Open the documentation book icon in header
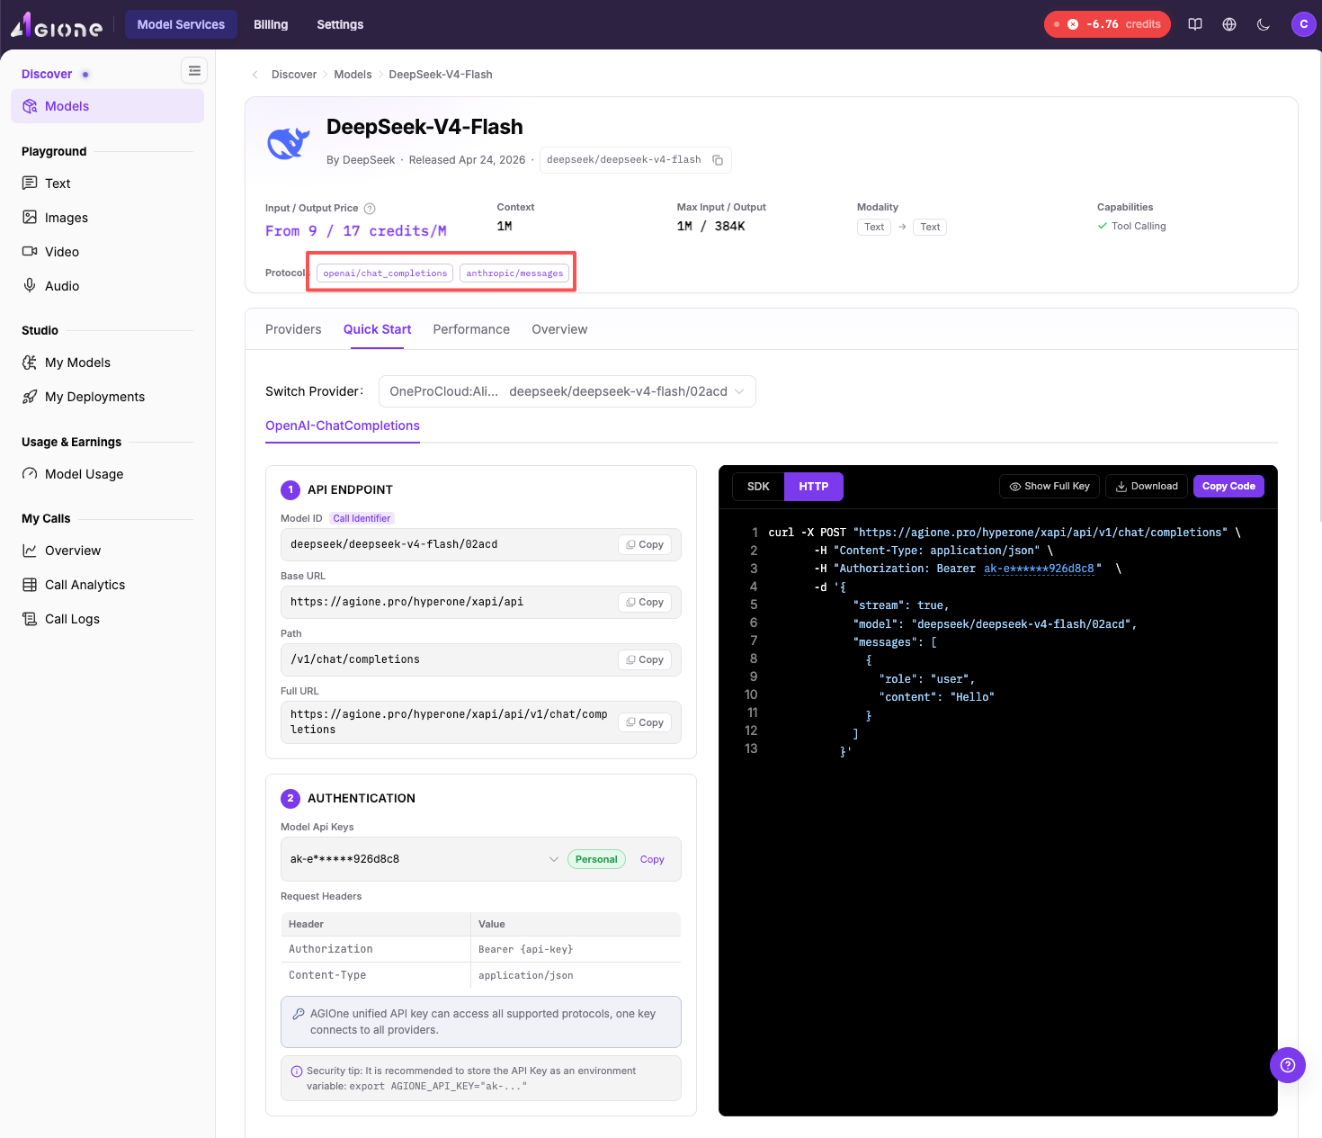The height and width of the screenshot is (1138, 1322). pyautogui.click(x=1195, y=24)
